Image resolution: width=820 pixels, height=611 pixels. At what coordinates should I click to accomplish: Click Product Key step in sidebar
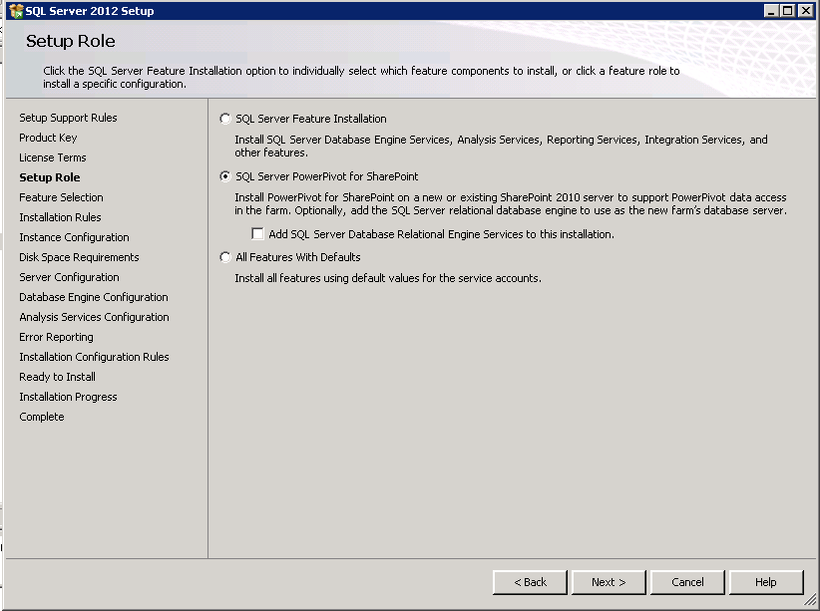pos(48,138)
